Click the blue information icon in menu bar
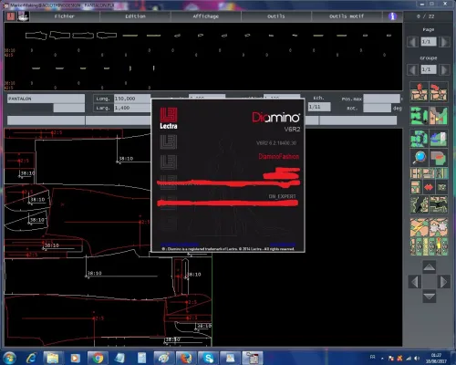The image size is (456, 365). click(392, 16)
